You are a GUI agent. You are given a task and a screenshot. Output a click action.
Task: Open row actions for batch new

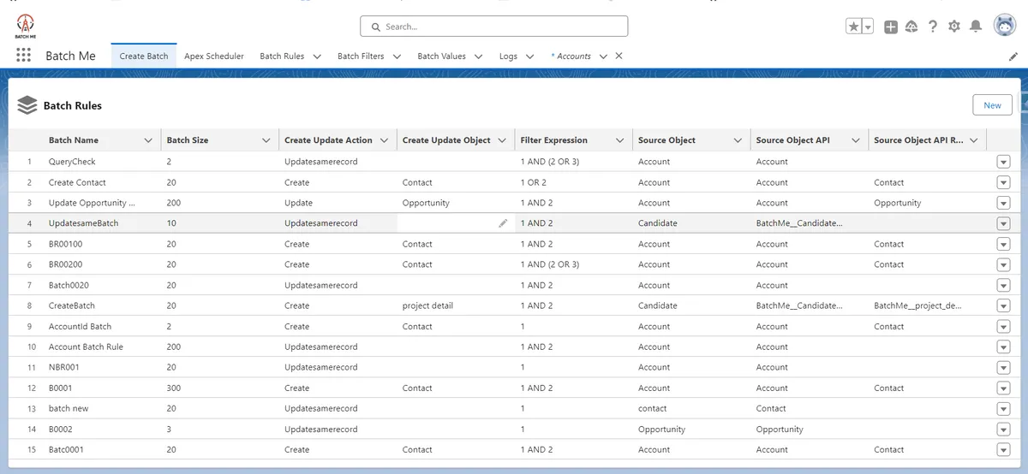[x=1003, y=408]
